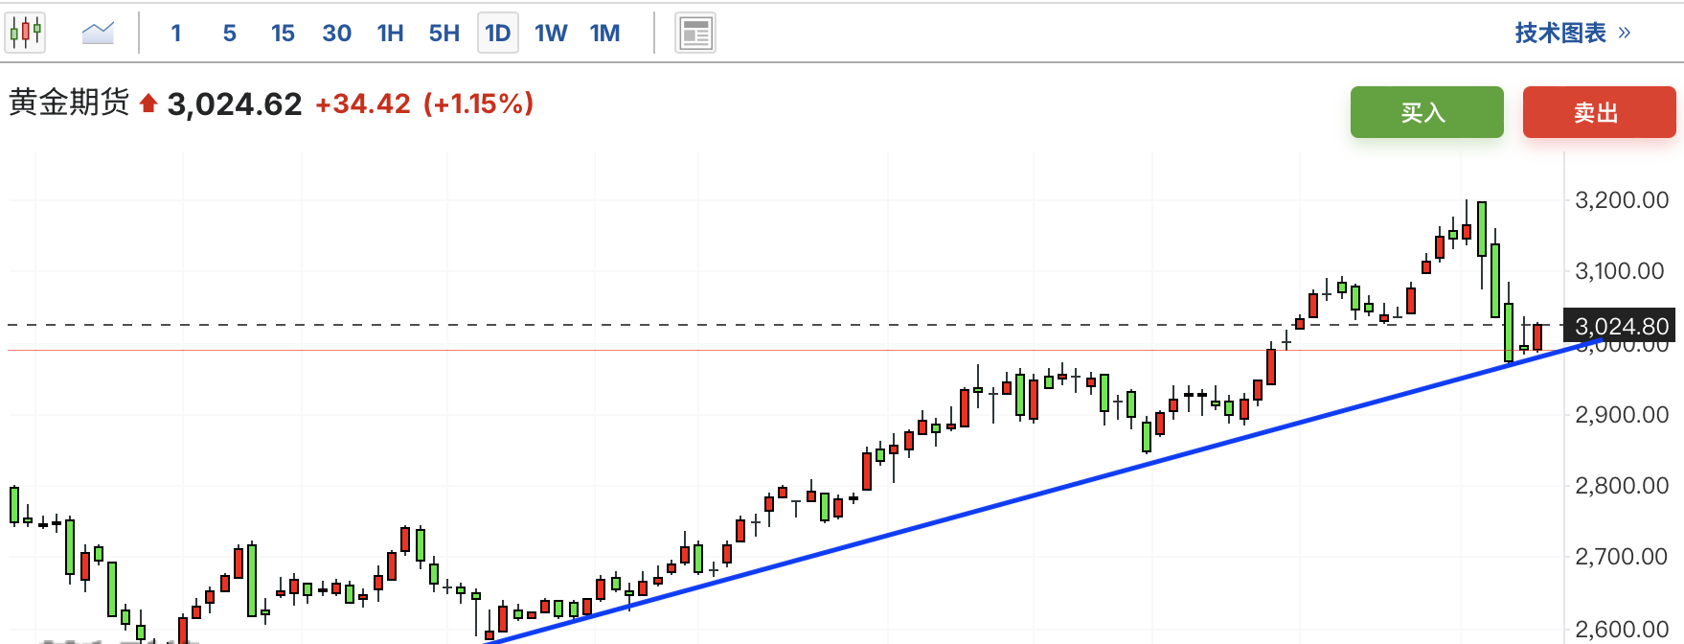Switch to area chart type
Screen dimensions: 1684x644
pyautogui.click(x=98, y=33)
